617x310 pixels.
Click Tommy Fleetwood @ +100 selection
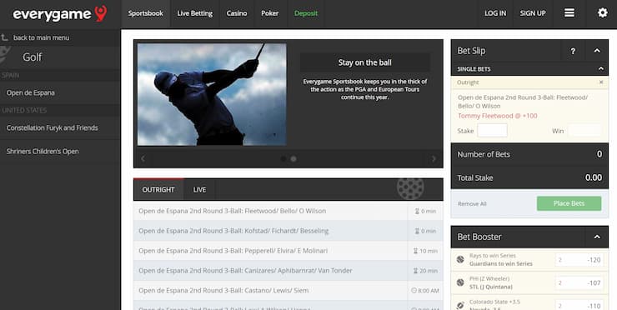tap(498, 116)
